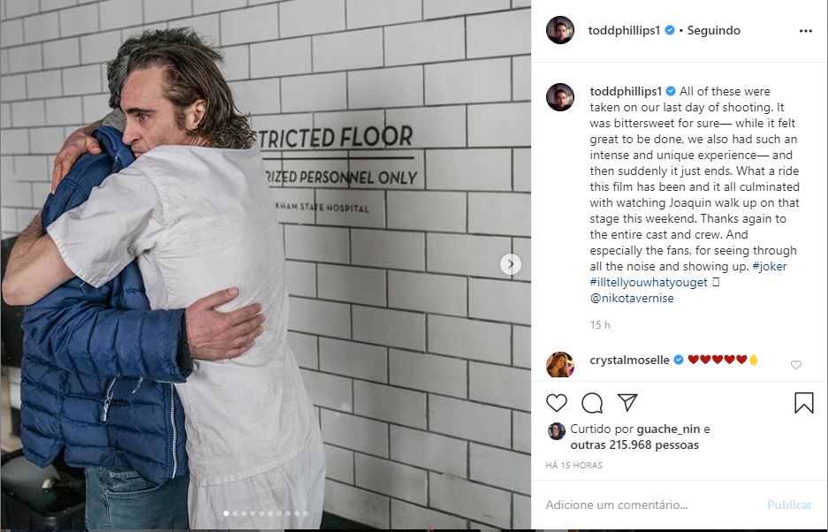
Task: Open comments via speech bubble icon
Action: click(592, 403)
